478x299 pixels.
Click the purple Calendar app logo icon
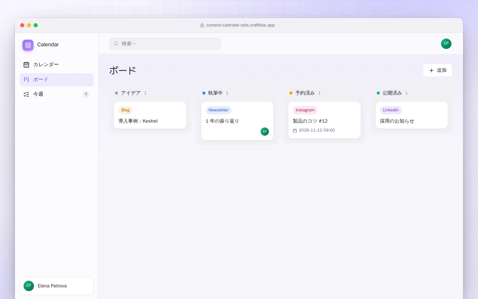click(28, 45)
